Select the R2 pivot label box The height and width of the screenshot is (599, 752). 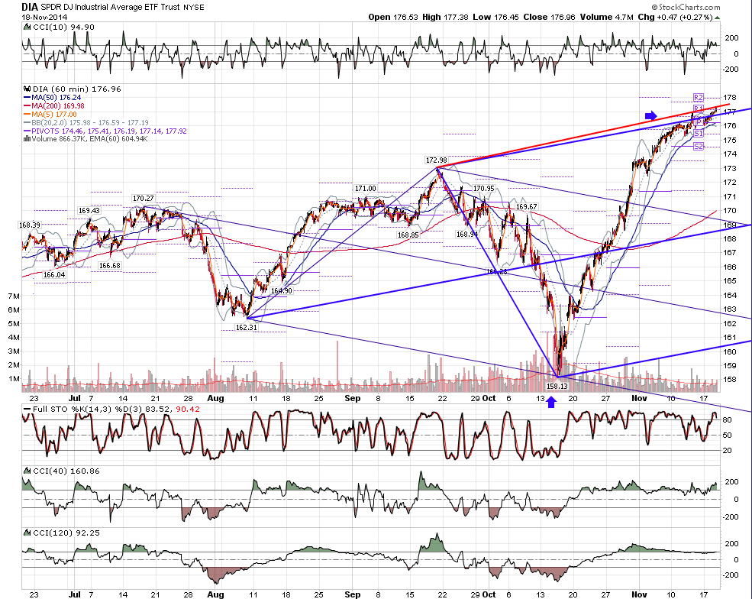[x=699, y=98]
